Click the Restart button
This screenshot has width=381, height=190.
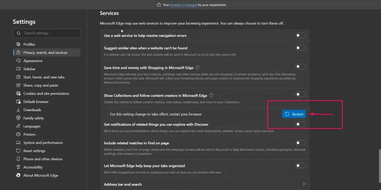(x=294, y=114)
